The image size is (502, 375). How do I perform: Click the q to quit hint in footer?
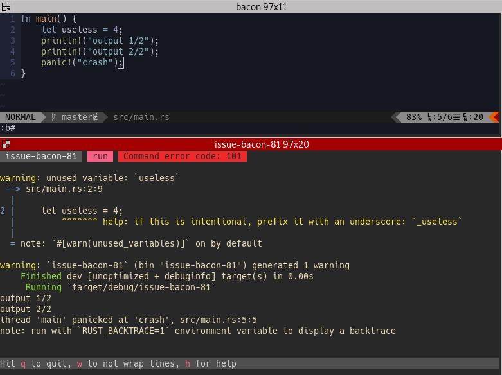click(44, 363)
